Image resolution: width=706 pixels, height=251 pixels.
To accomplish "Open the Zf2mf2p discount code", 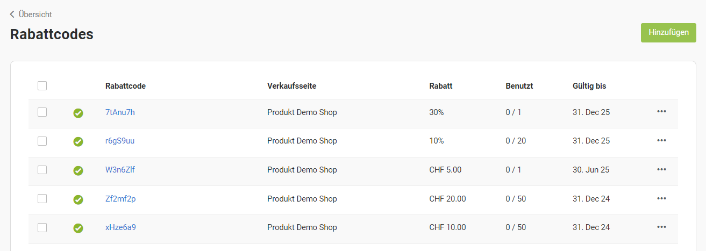I will (x=120, y=199).
